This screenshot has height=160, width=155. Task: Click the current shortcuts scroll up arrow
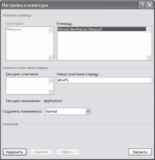51,80
